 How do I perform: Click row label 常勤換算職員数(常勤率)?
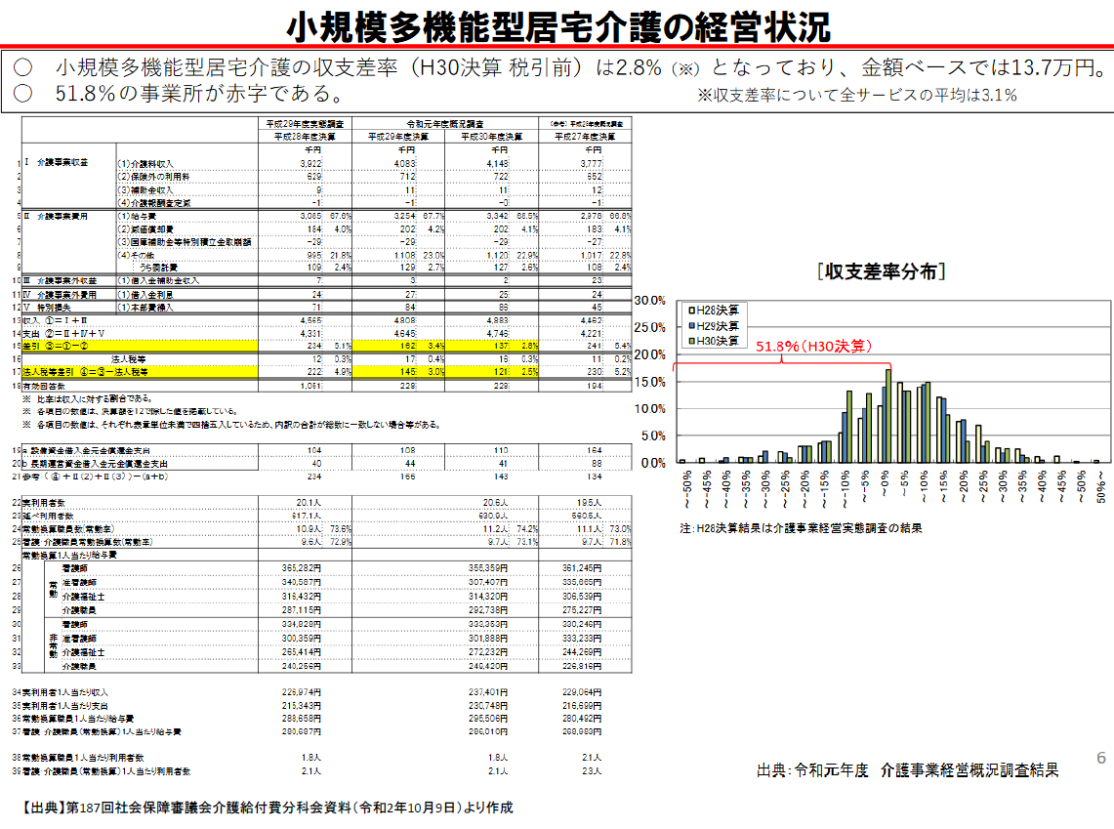(68, 528)
